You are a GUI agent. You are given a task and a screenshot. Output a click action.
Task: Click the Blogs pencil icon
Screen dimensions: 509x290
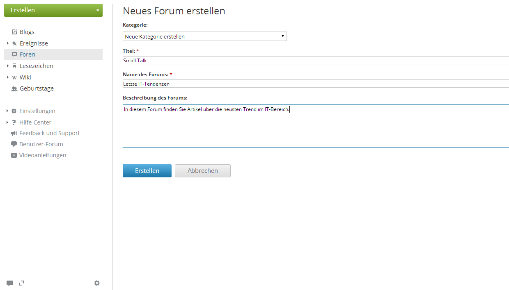(x=14, y=32)
